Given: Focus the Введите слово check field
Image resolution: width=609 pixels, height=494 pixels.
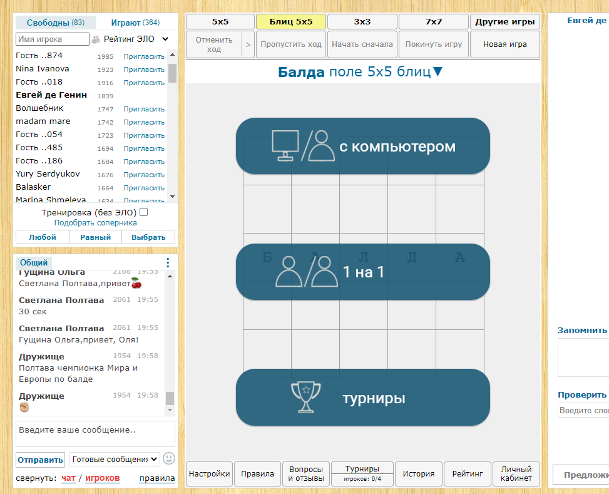Looking at the screenshot, I should 583,411.
